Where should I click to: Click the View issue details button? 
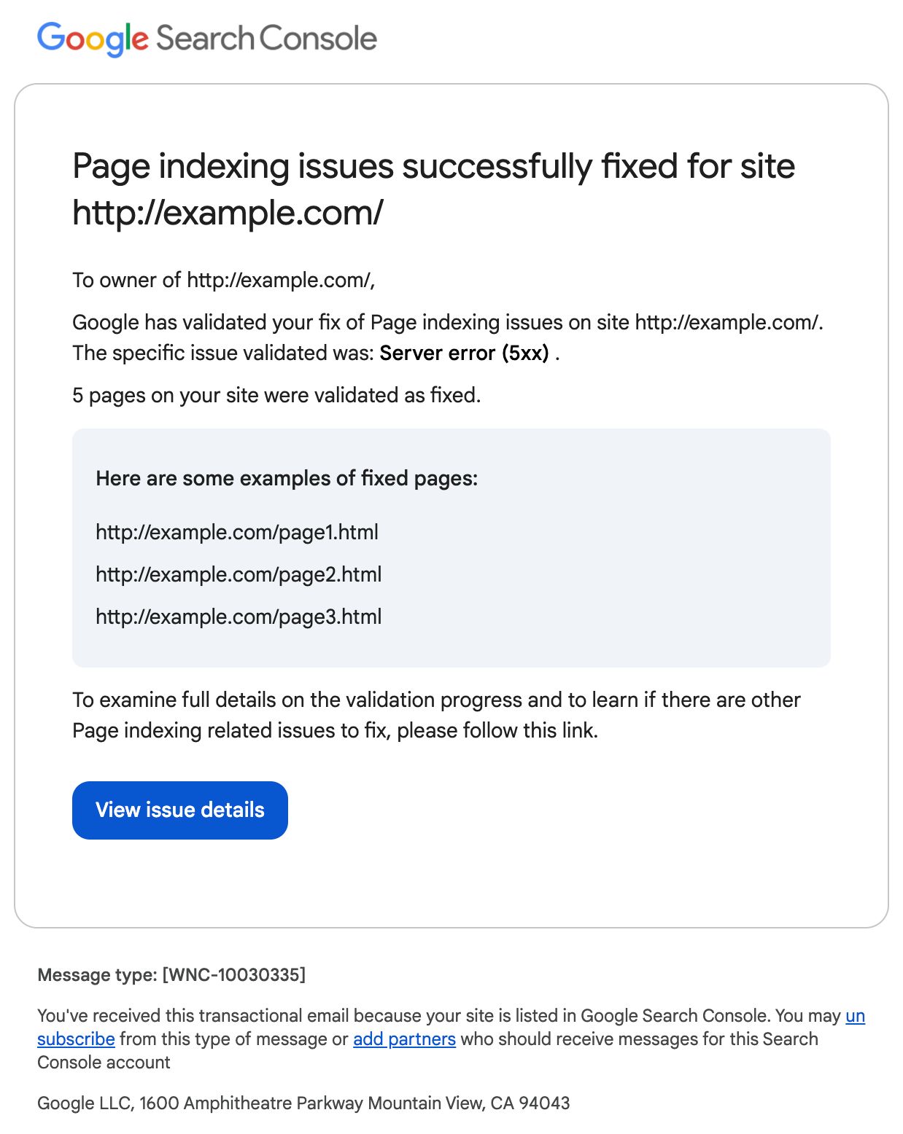[179, 810]
